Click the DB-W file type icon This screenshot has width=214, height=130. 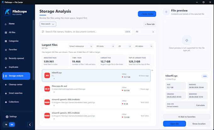coord(47,89)
